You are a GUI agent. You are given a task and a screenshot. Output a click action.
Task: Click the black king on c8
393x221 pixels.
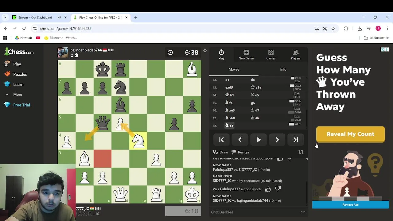(103, 69)
